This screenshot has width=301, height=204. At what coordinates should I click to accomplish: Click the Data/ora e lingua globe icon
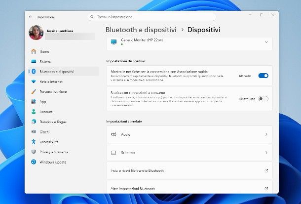(34, 122)
